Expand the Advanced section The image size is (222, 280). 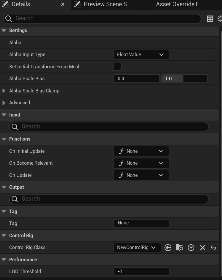(4, 103)
